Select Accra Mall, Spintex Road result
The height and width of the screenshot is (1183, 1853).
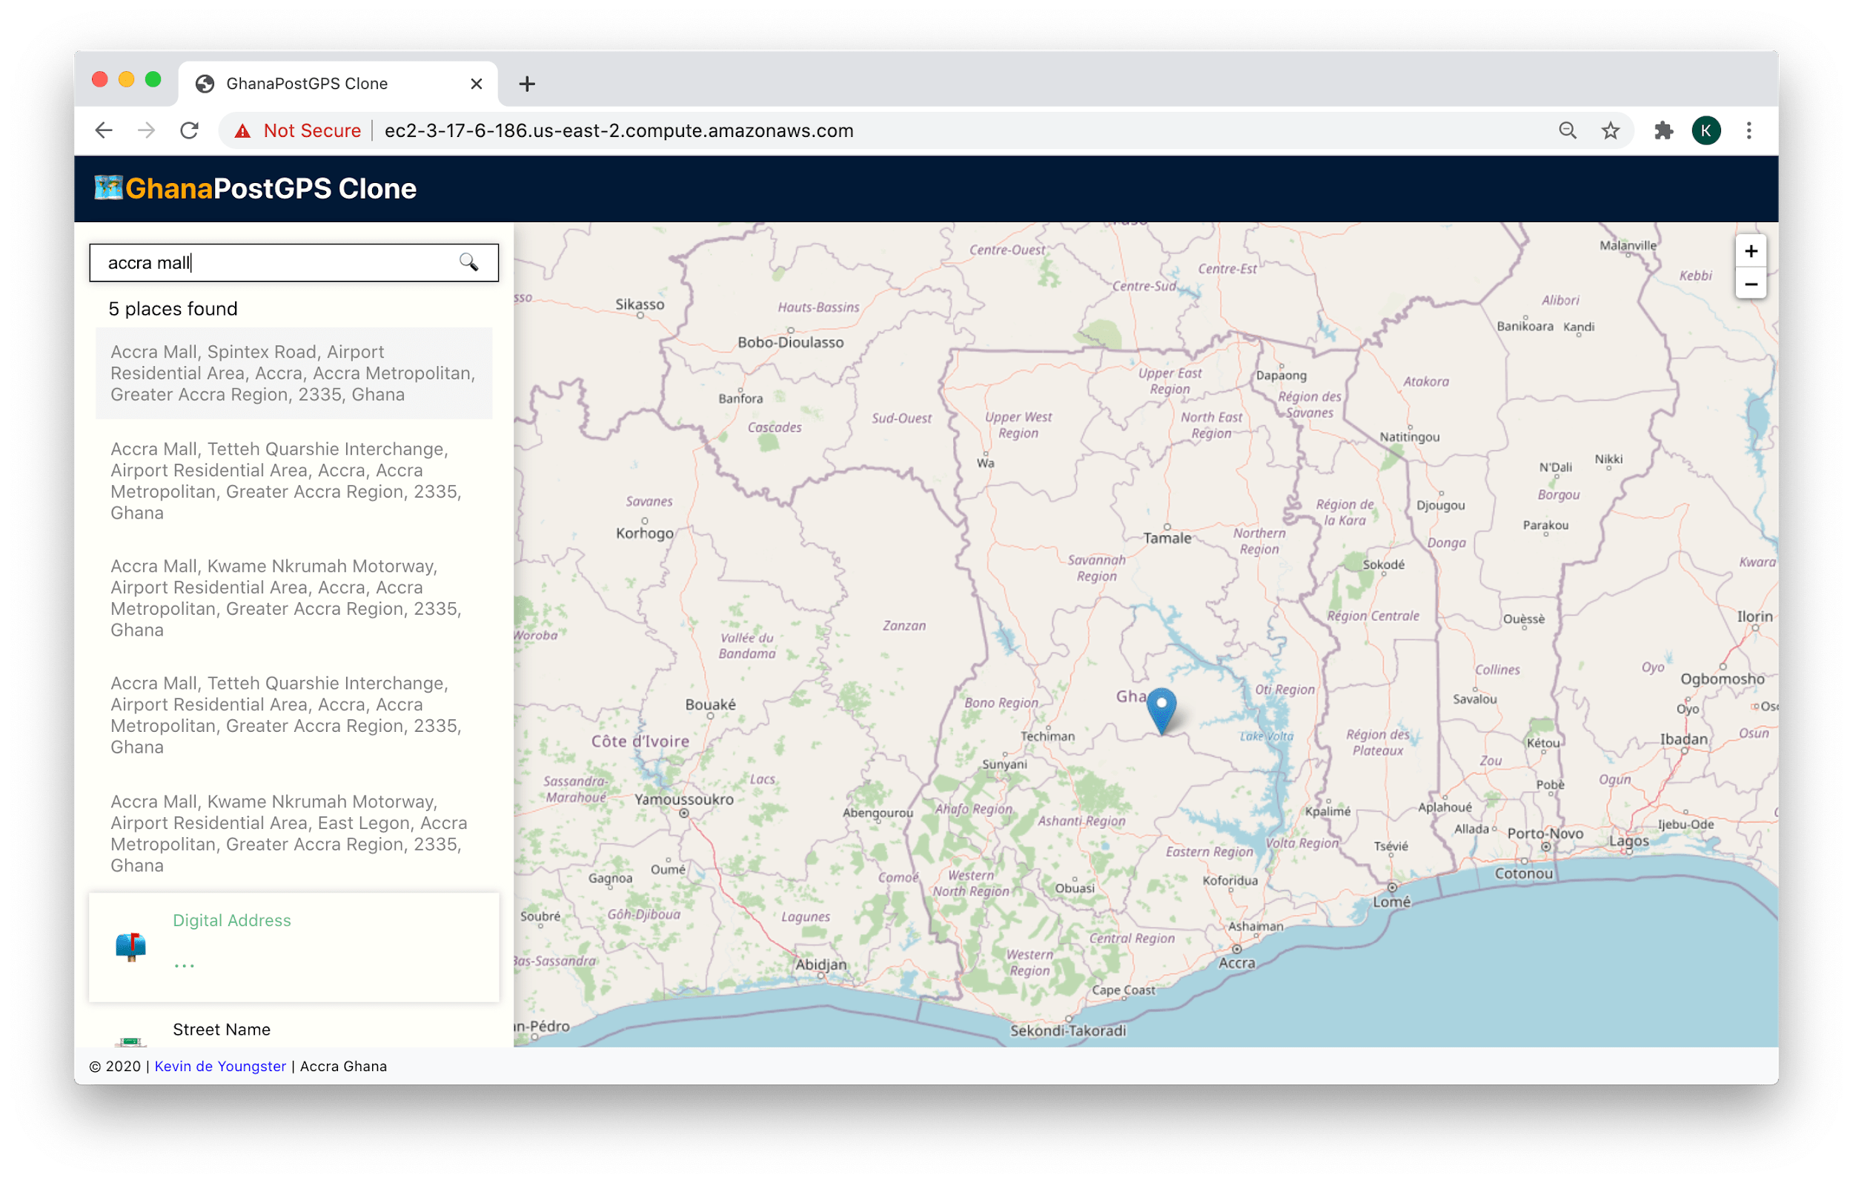294,373
